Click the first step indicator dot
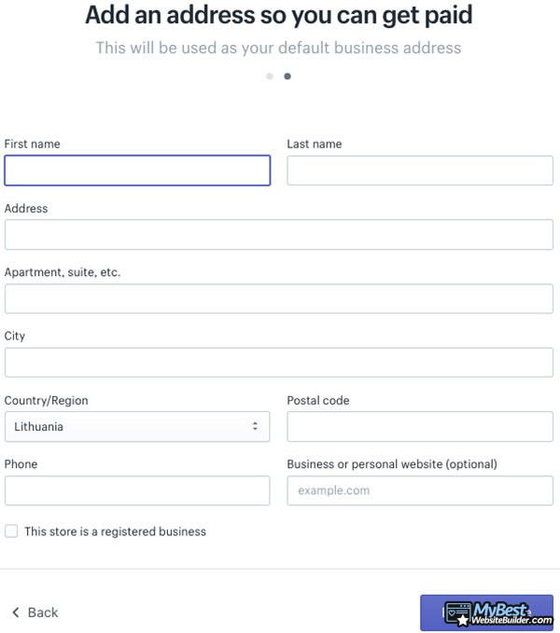The image size is (560, 633). [x=270, y=76]
